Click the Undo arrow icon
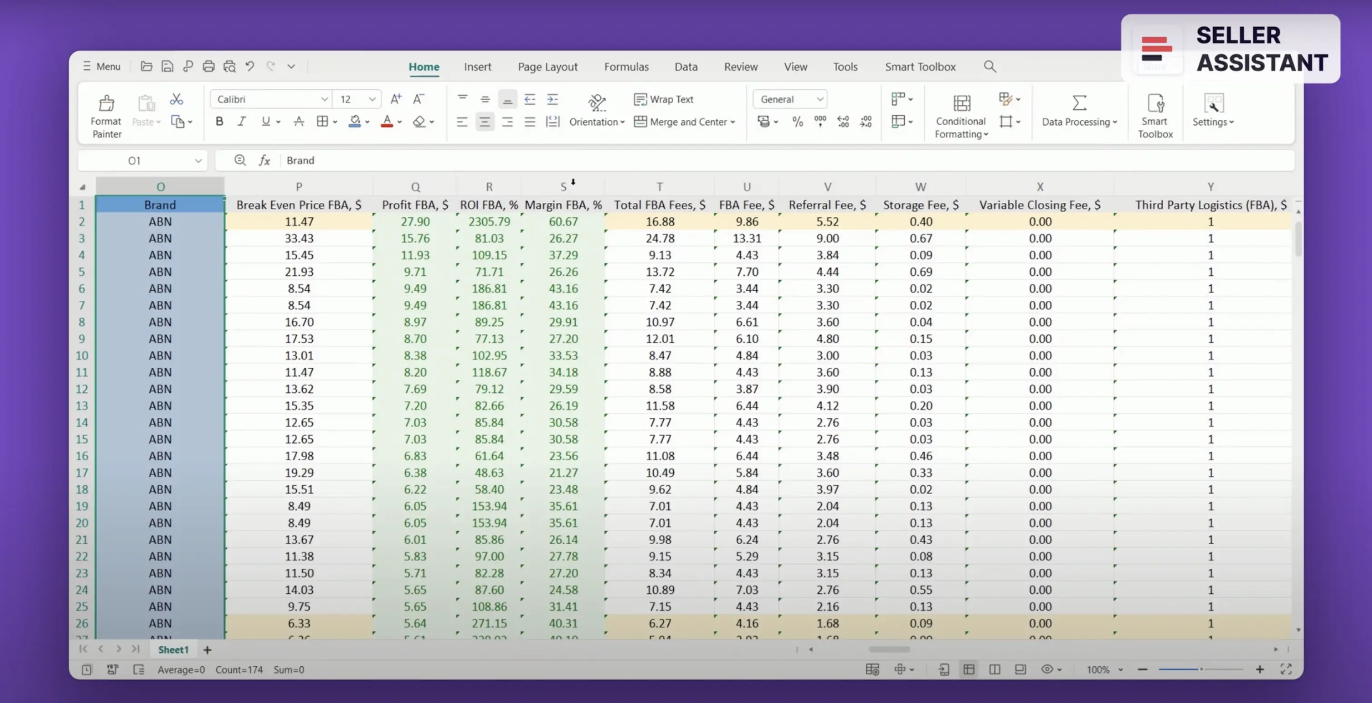This screenshot has height=703, width=1372. tap(250, 67)
